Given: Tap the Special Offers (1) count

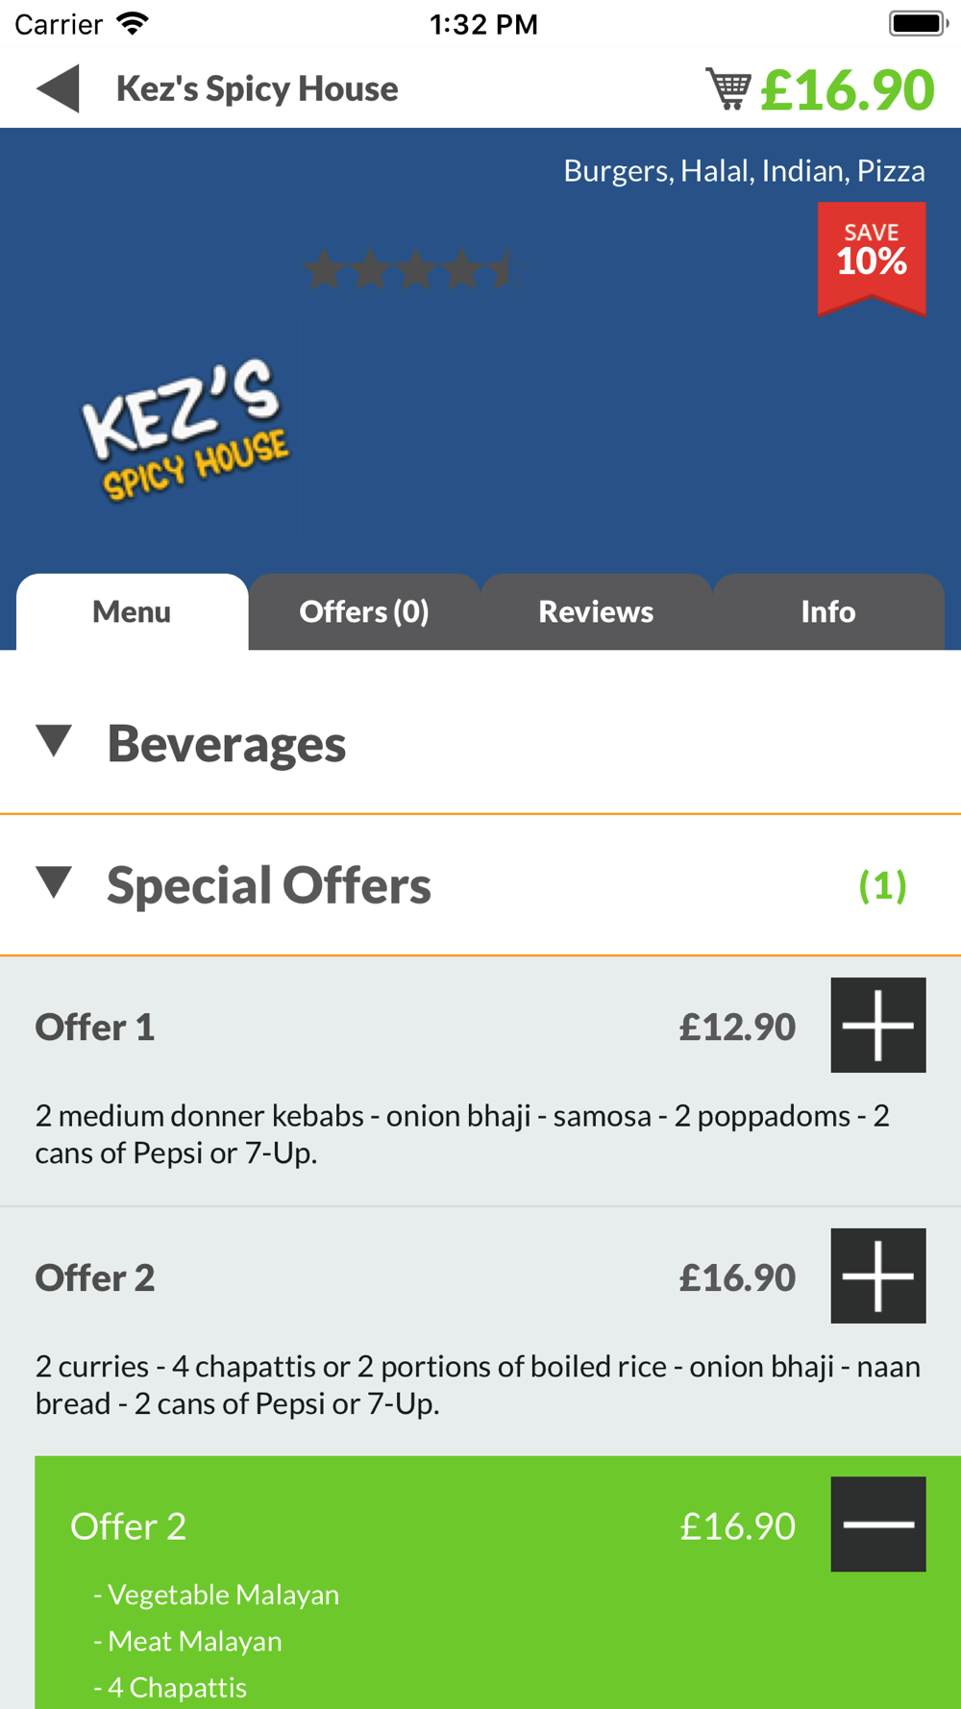Looking at the screenshot, I should pos(882,885).
